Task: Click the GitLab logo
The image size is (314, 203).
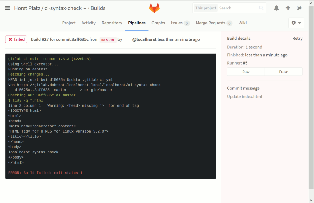Action: tap(154, 8)
